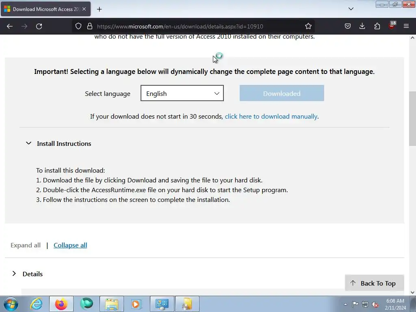The height and width of the screenshot is (312, 416).
Task: Click Expand all
Action: pyautogui.click(x=26, y=245)
